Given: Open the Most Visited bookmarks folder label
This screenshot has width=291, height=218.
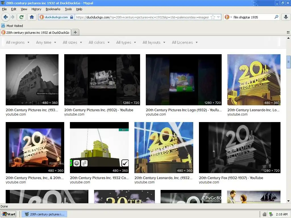Looking at the screenshot, I should pyautogui.click(x=15, y=26).
